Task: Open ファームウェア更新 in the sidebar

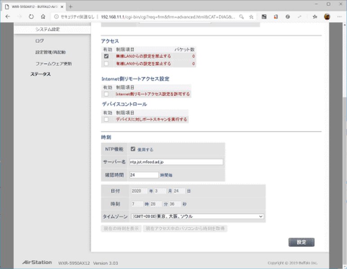Action: [53, 64]
